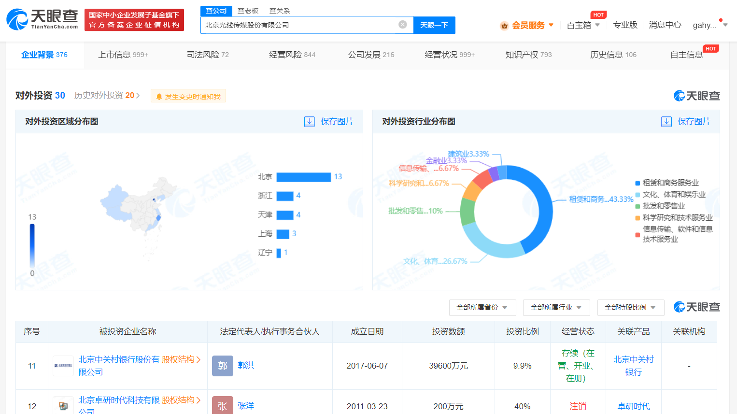
Task: Open the 知识产权 section tab
Action: (521, 55)
